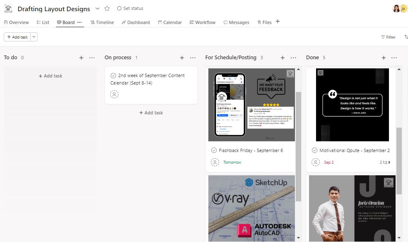Open the SketchUp V-Ray AutoCAD thumbnail

[x=251, y=208]
